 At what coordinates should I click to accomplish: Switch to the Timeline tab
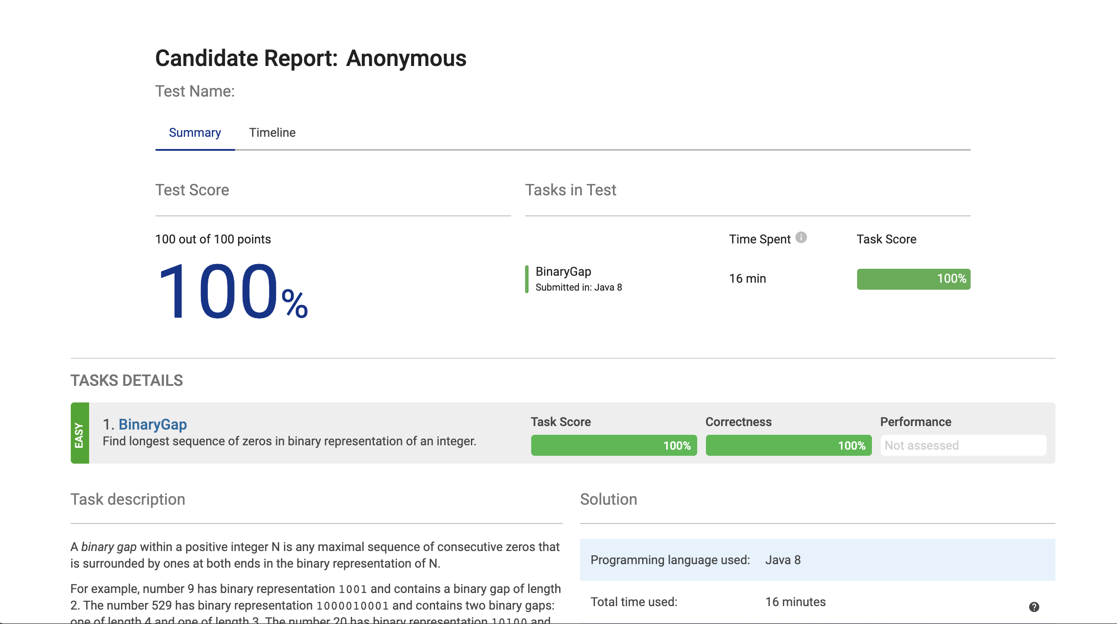point(272,132)
